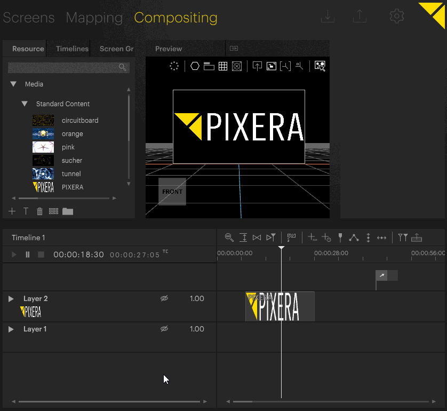Click the plus-with-clock add cue icon

[x=326, y=238]
